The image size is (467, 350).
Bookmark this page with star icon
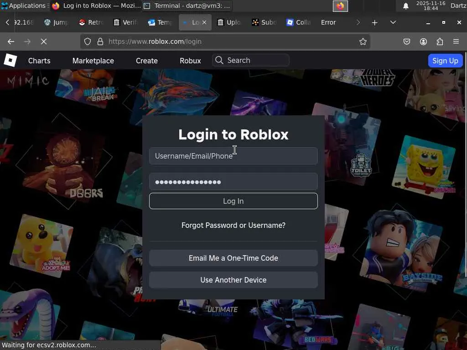pos(363,41)
